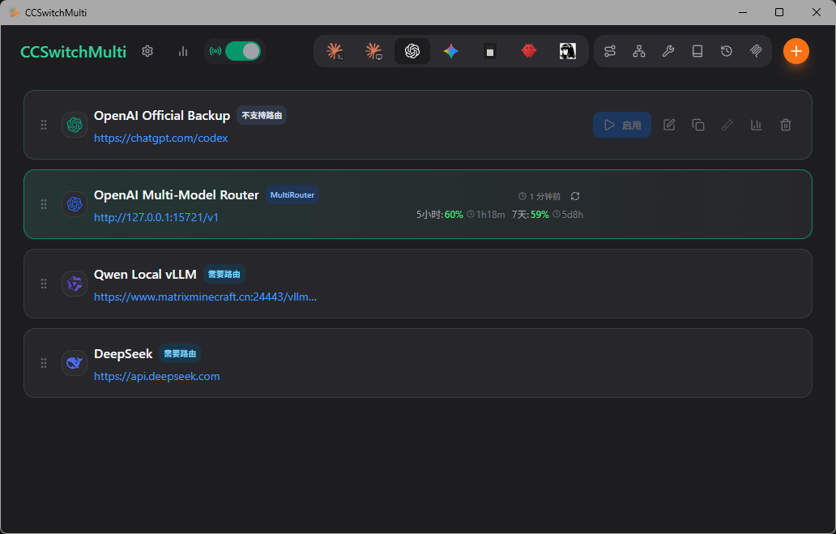The height and width of the screenshot is (534, 836).
Task: Maximize the CCSwitchMulti window
Action: pyautogui.click(x=779, y=12)
